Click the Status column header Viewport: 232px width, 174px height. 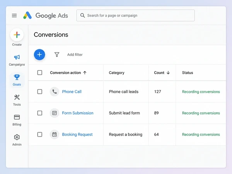188,73
